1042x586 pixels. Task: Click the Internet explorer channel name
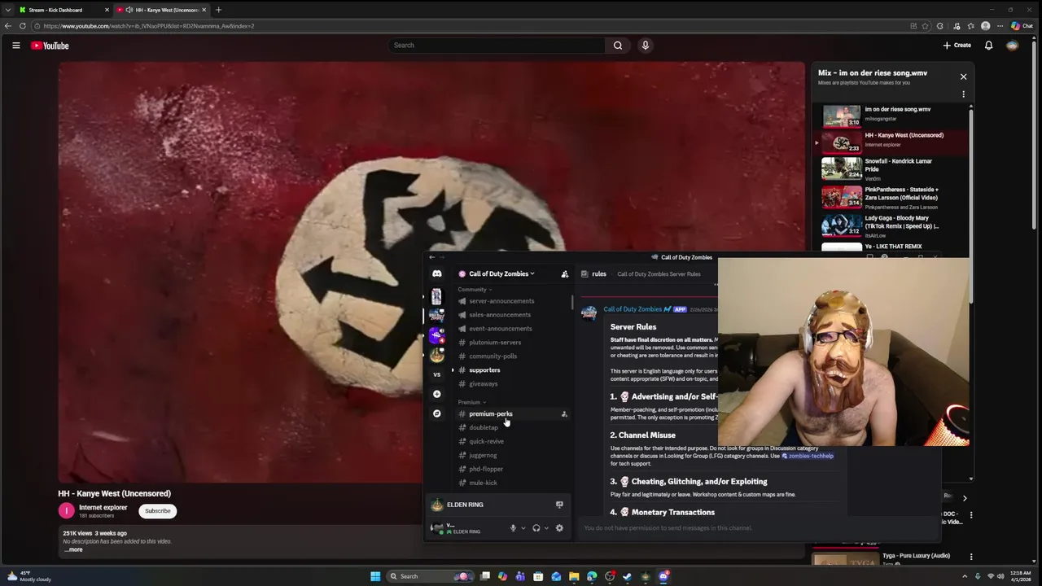pyautogui.click(x=103, y=507)
